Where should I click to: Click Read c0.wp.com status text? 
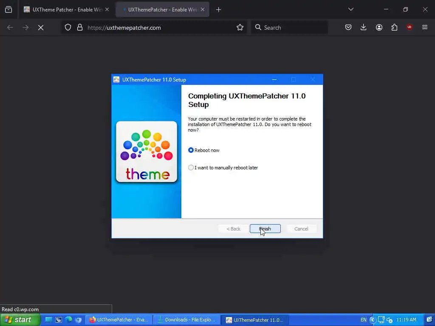tap(20, 309)
